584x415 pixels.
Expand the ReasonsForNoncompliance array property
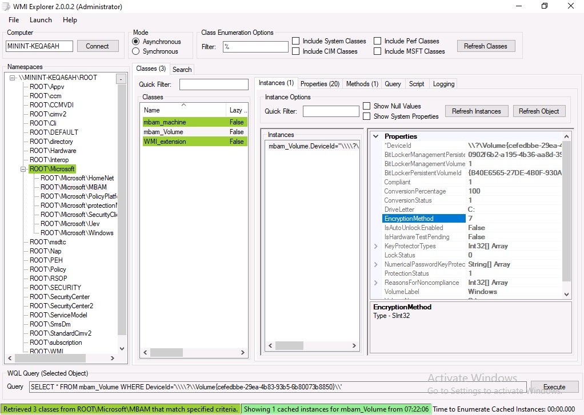[376, 283]
